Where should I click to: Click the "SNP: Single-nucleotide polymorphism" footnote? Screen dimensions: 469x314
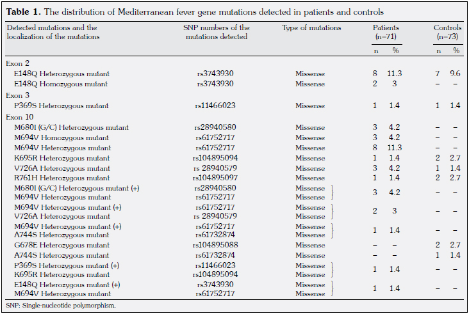point(60,306)
